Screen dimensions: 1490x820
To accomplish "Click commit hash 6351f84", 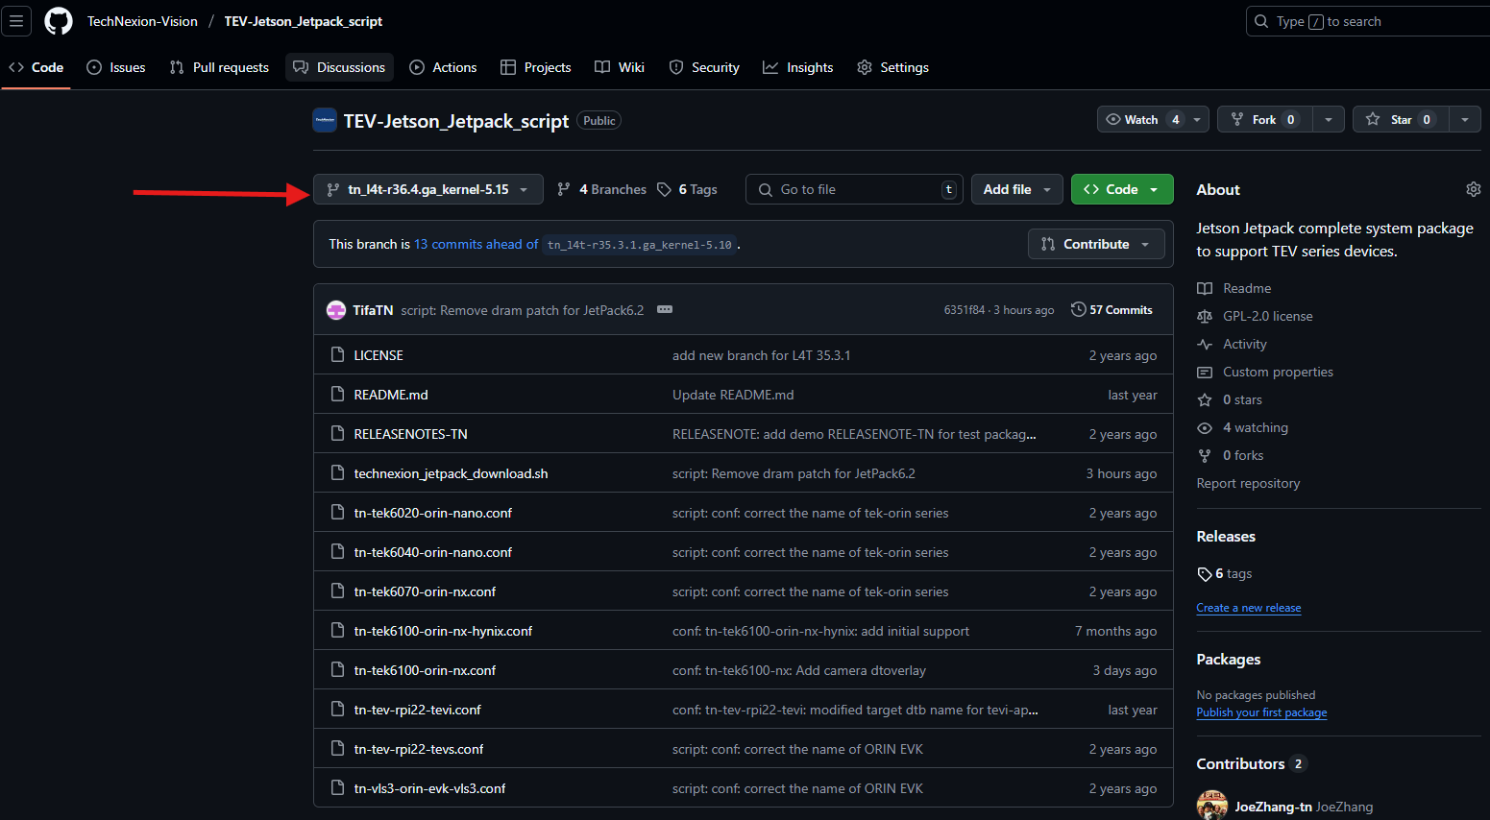I will (x=965, y=310).
